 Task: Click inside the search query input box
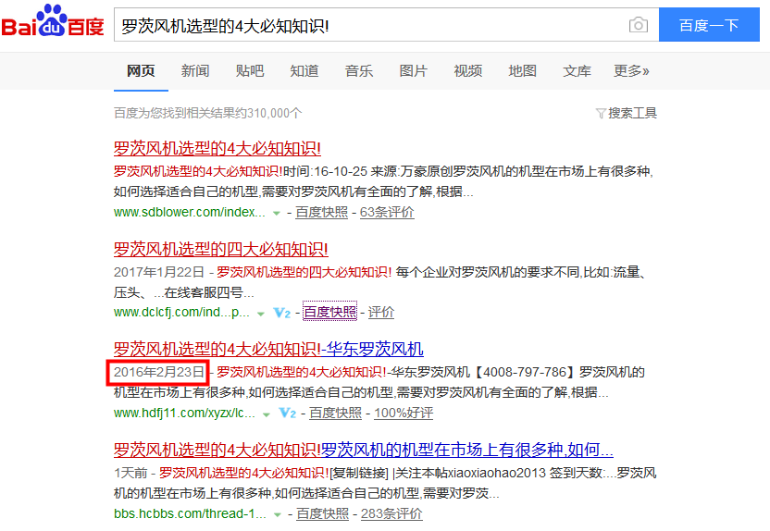point(370,25)
